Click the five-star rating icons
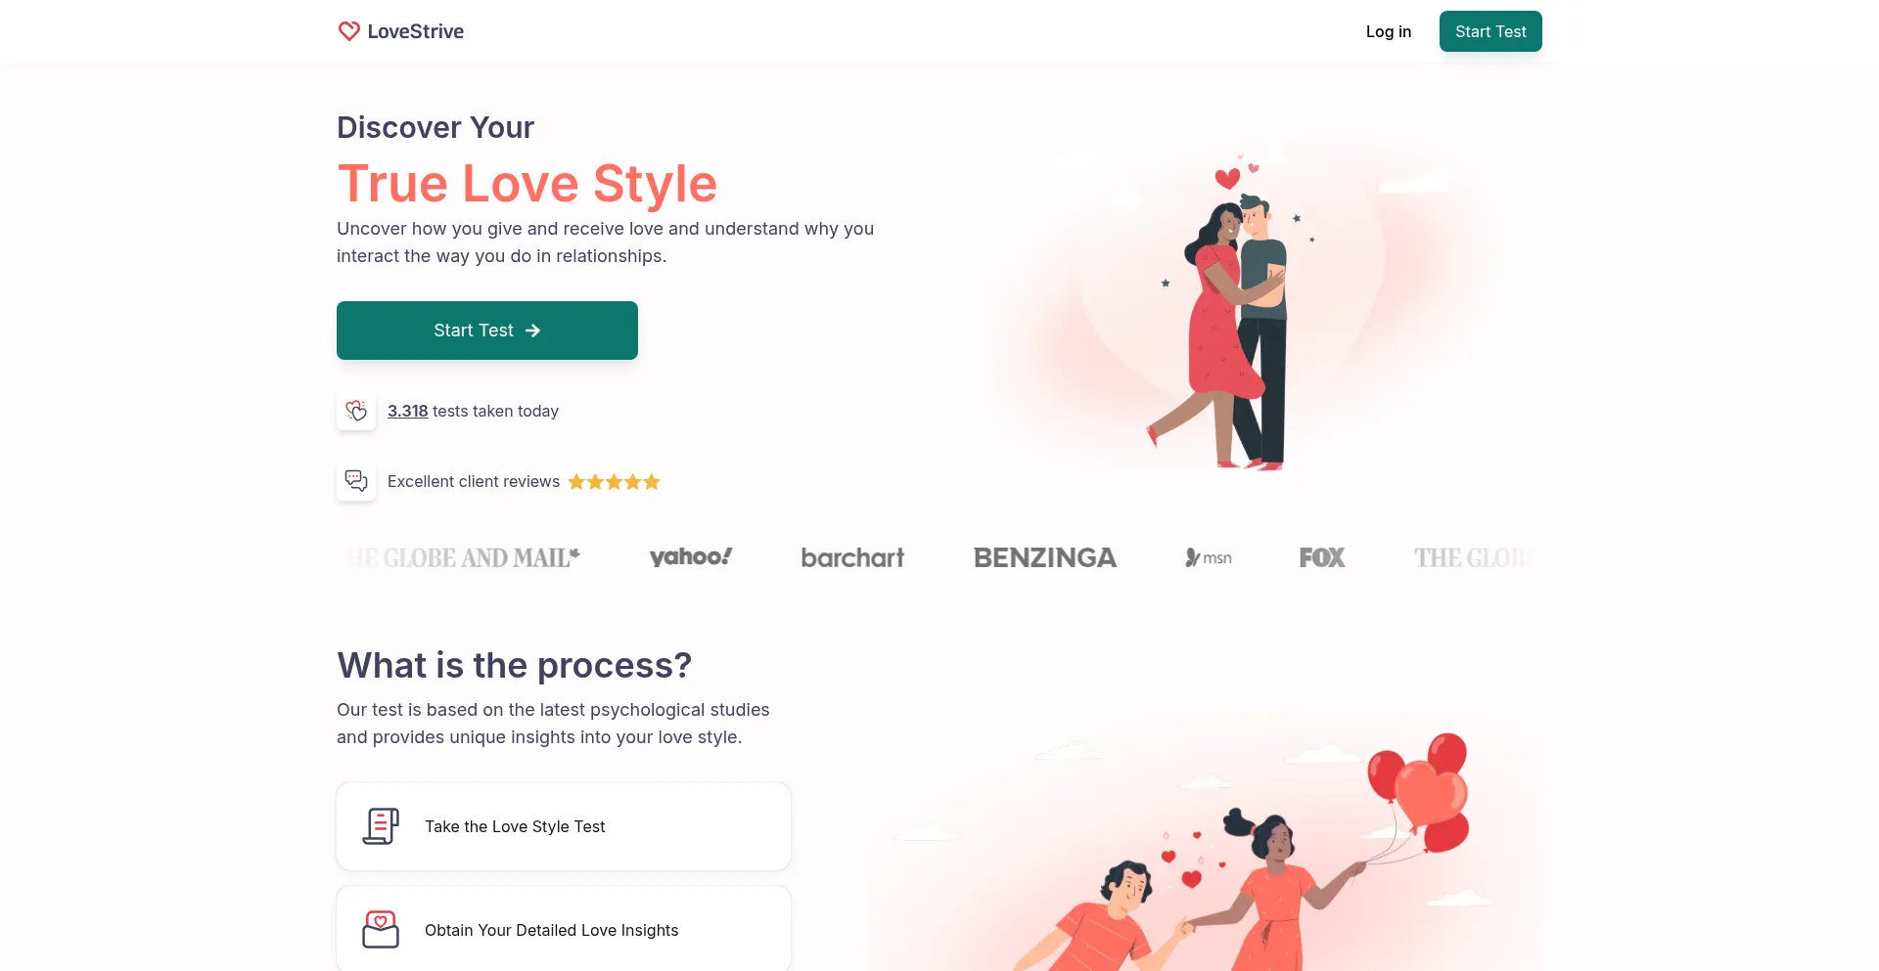Viewport: 1879px width, 971px height. 614,481
